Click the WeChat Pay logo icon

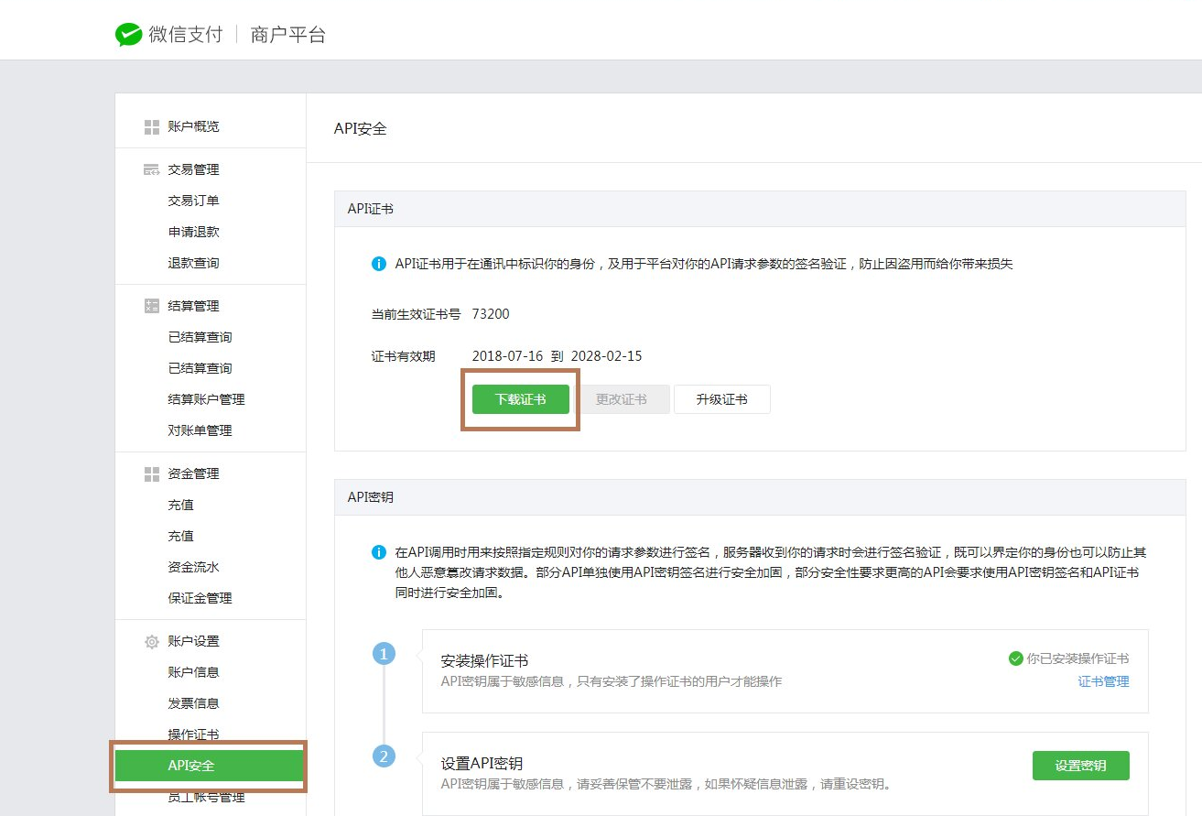(x=128, y=35)
